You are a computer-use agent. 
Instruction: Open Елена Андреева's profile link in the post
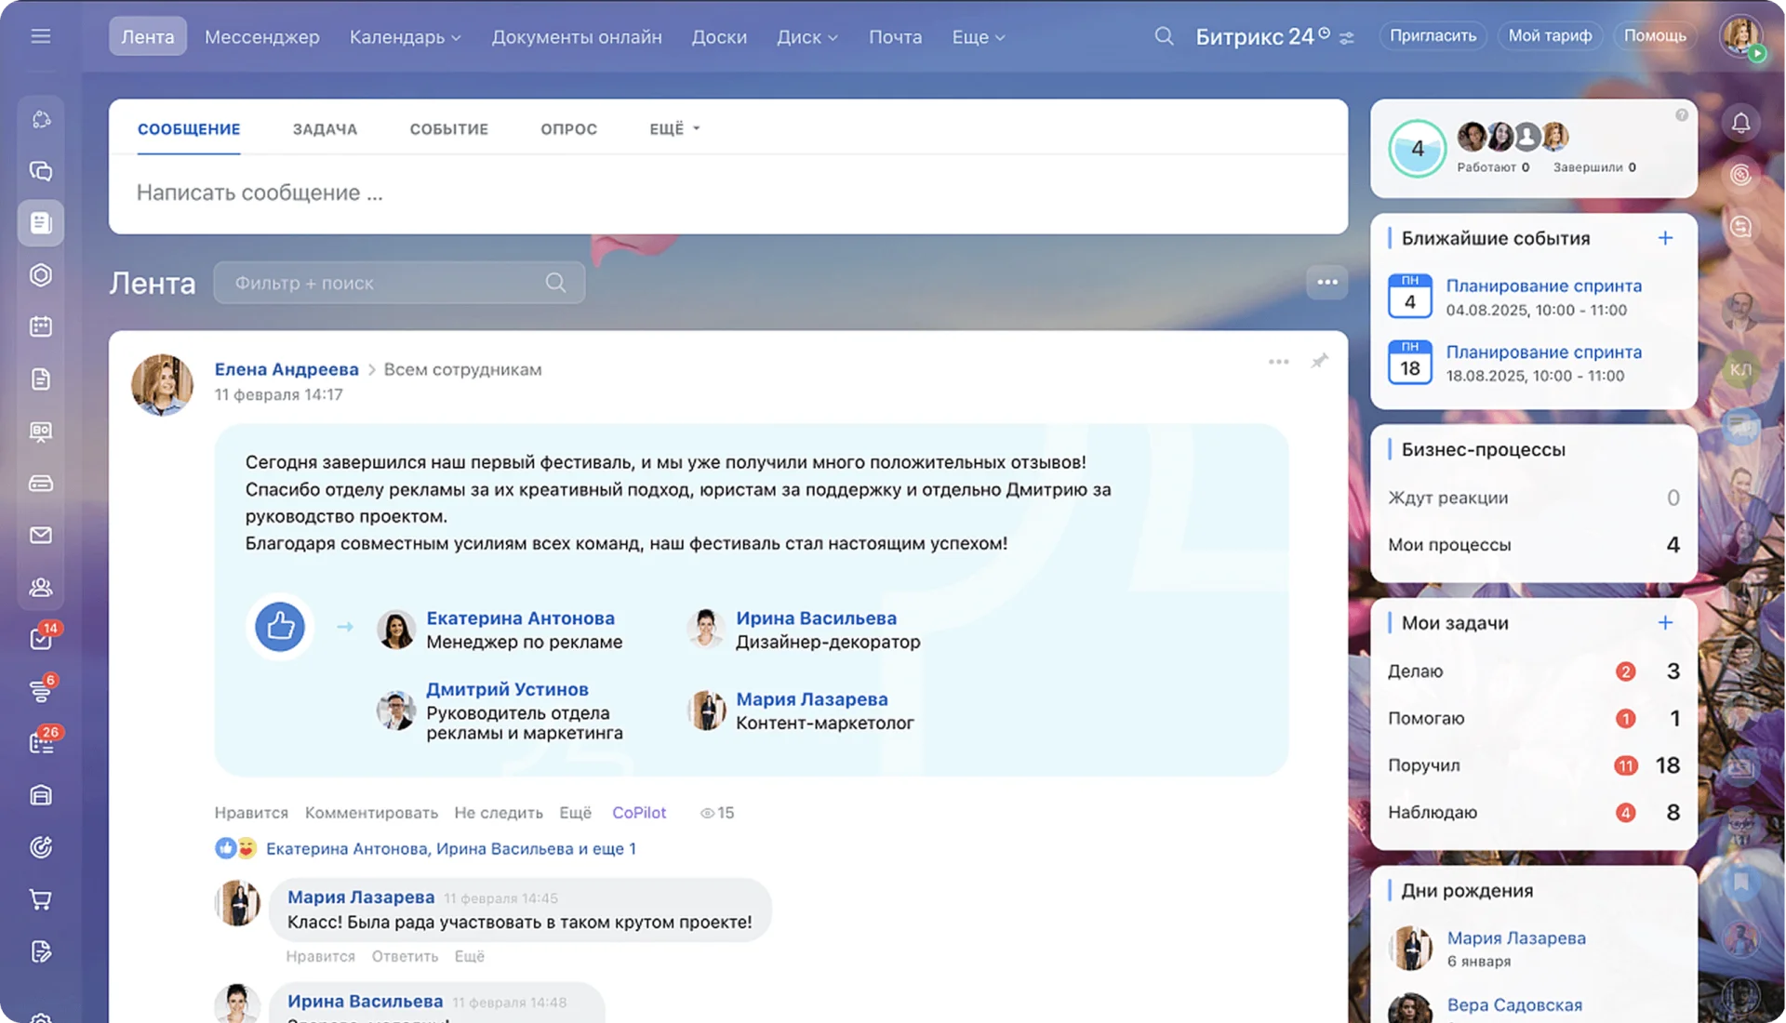click(287, 369)
